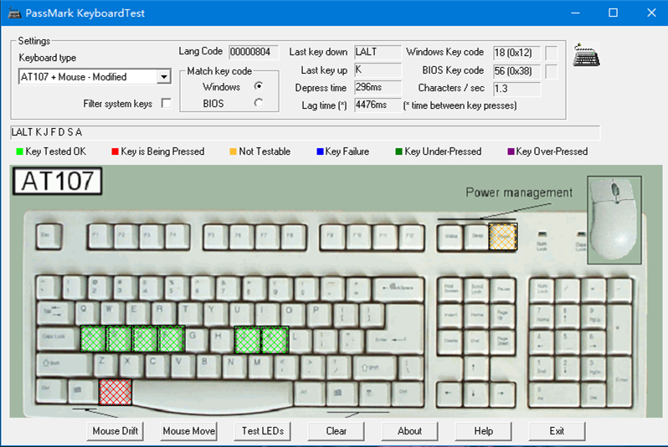Image resolution: width=668 pixels, height=447 pixels.
Task: Click the Wake power management key
Action: point(450,236)
